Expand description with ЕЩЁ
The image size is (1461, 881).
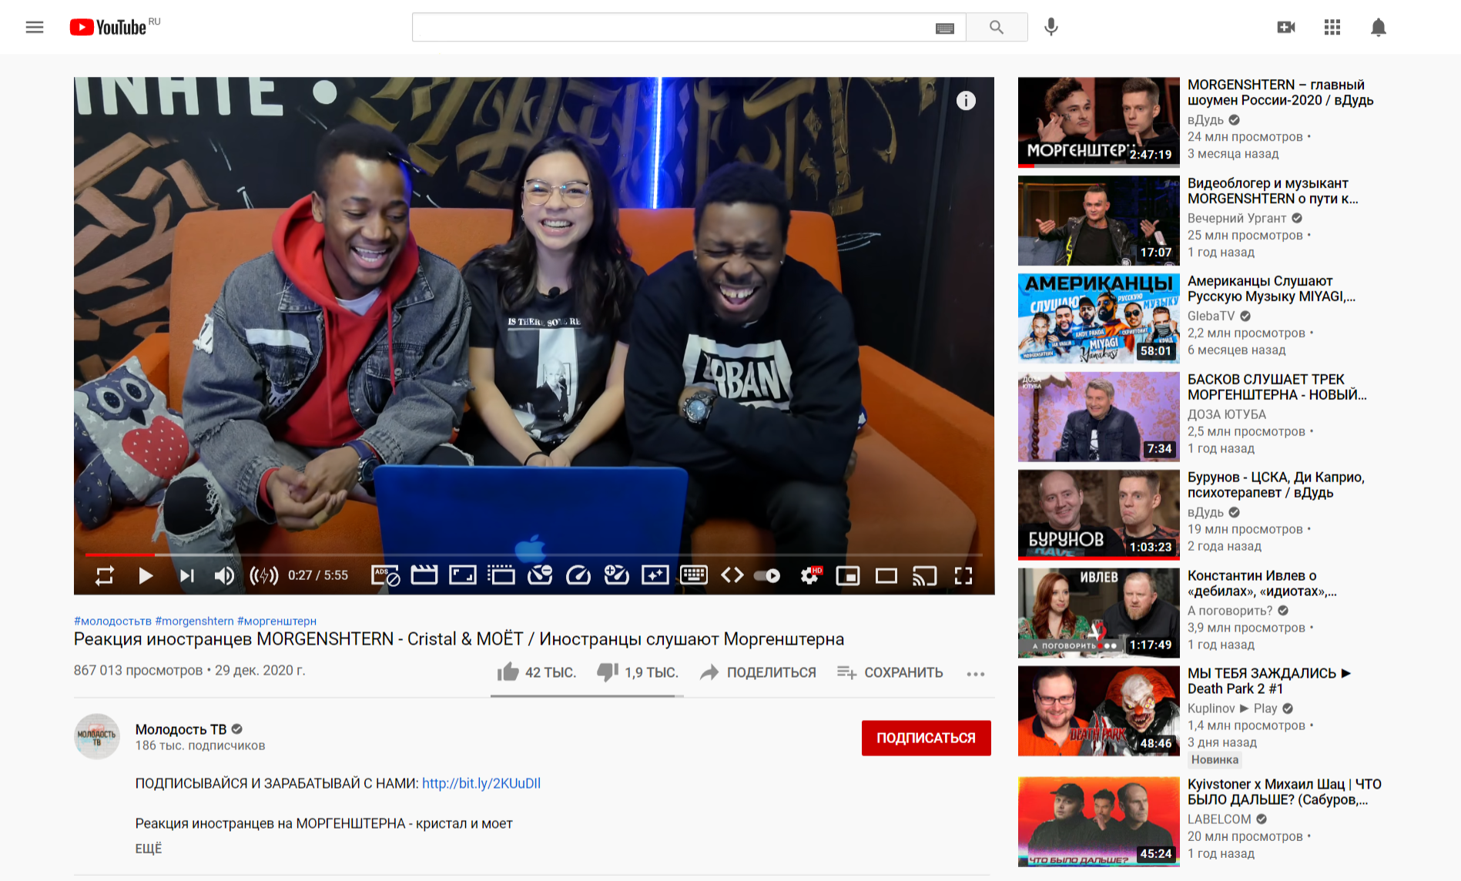tap(149, 849)
